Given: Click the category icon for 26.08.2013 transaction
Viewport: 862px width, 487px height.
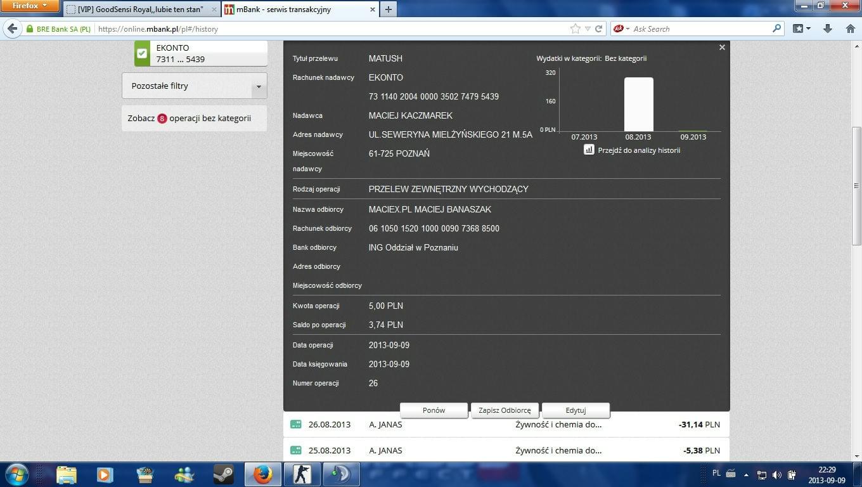Looking at the screenshot, I should pyautogui.click(x=295, y=424).
